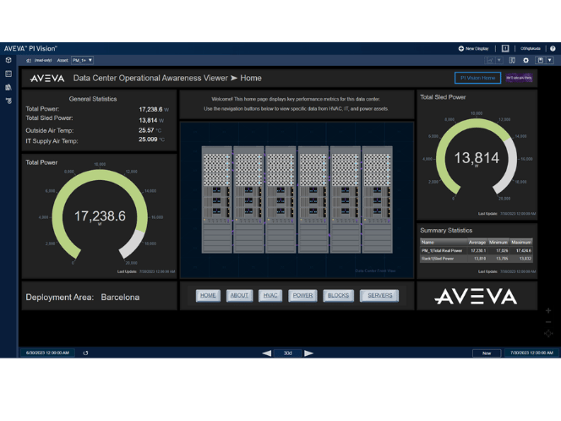Open the user account name menu
This screenshot has height=421, width=561.
coord(531,48)
